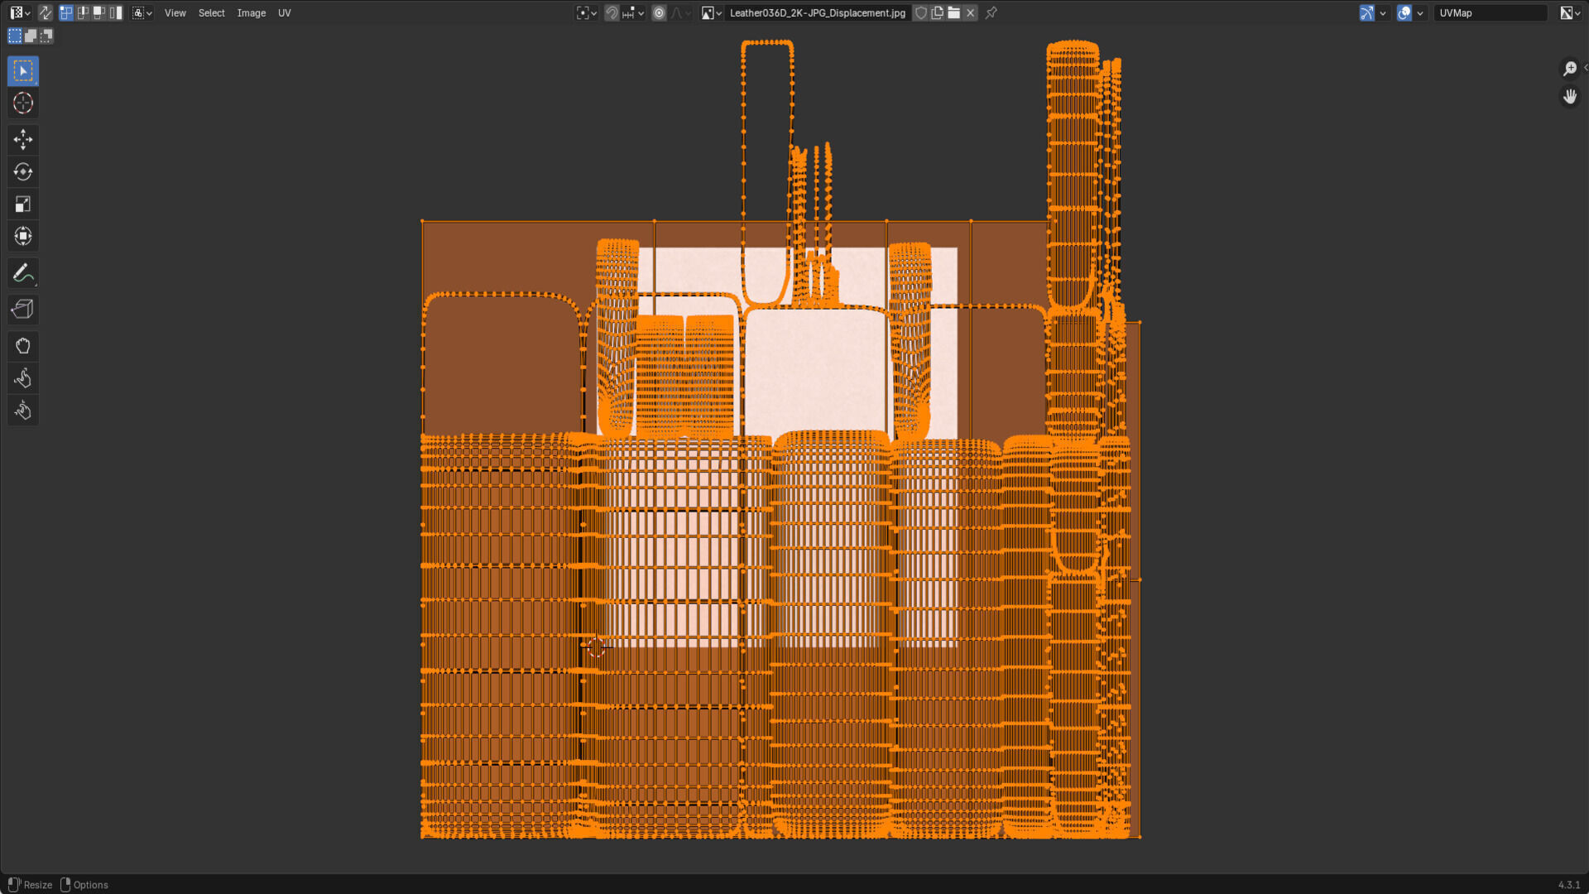Toggle proportional editing
This screenshot has height=894, width=1589.
(x=659, y=12)
